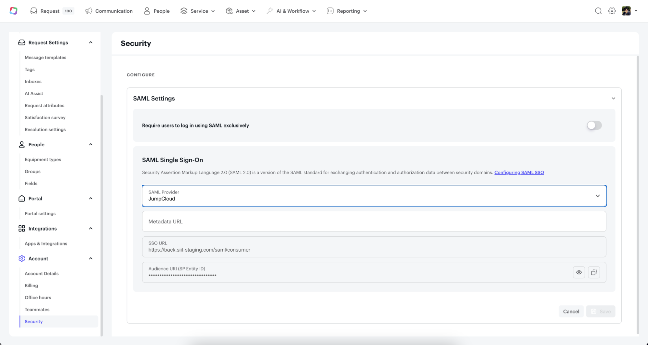
Task: Collapse the Request Settings sidebar section
Action: click(91, 42)
